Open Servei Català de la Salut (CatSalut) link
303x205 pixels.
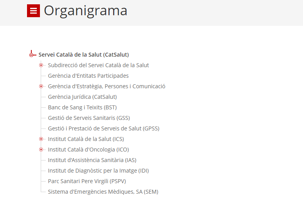(84, 55)
